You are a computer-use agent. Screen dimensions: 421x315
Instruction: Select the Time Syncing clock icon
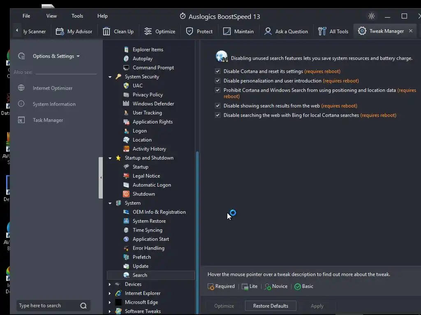[126, 230]
